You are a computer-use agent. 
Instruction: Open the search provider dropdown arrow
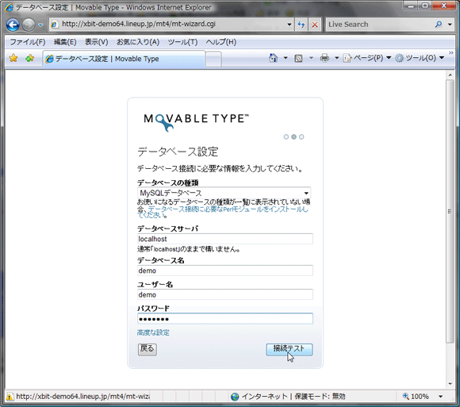[x=450, y=25]
